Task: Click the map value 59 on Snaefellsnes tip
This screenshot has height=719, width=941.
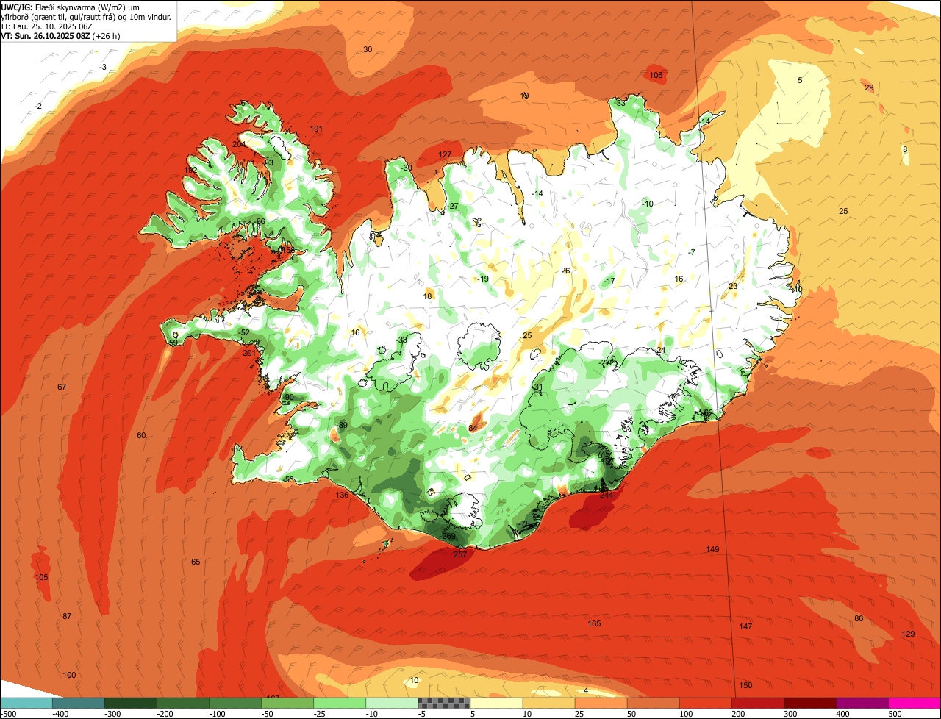Action: [173, 342]
